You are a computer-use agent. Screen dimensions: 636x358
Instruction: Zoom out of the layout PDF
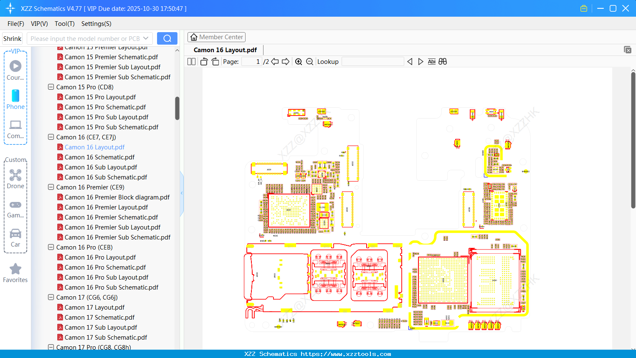point(309,62)
